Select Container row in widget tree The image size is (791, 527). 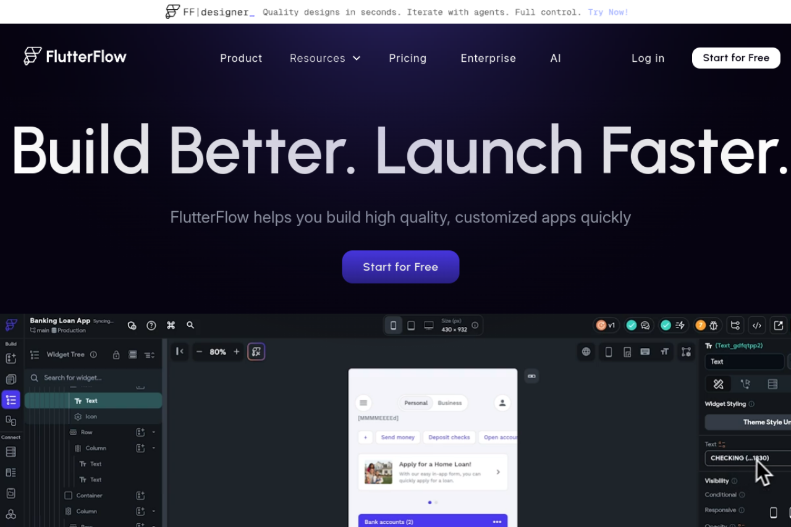(93, 495)
